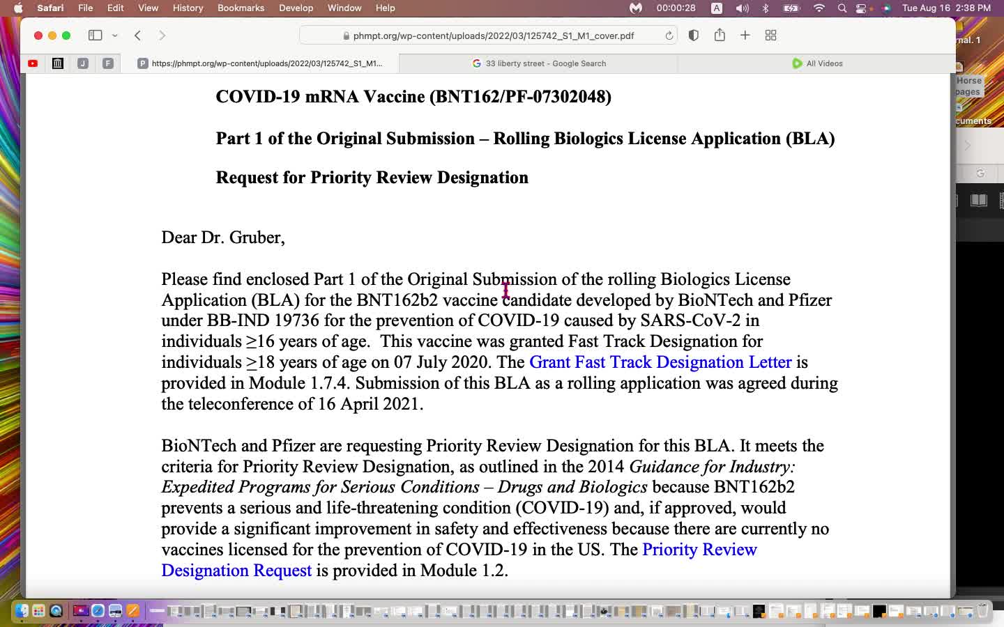The image size is (1004, 627).
Task: Open the Apple menu
Action: click(x=18, y=8)
